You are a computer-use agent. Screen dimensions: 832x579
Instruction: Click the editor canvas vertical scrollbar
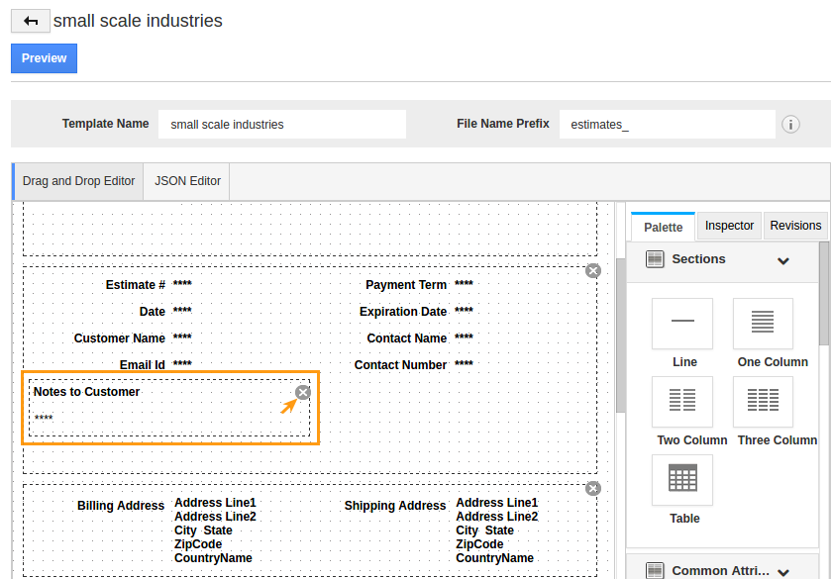pos(620,336)
